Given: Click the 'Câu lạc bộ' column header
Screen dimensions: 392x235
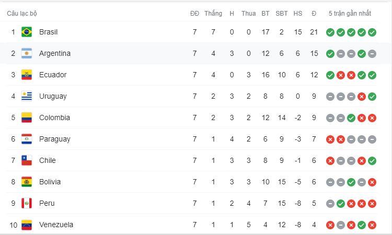Looking at the screenshot, I should point(22,14).
